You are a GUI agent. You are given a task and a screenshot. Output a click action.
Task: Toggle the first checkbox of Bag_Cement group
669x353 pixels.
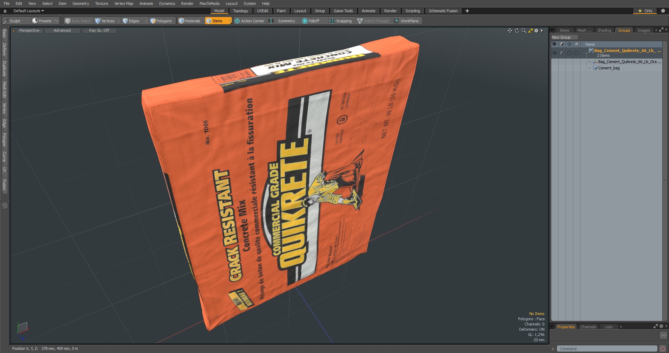569,53
